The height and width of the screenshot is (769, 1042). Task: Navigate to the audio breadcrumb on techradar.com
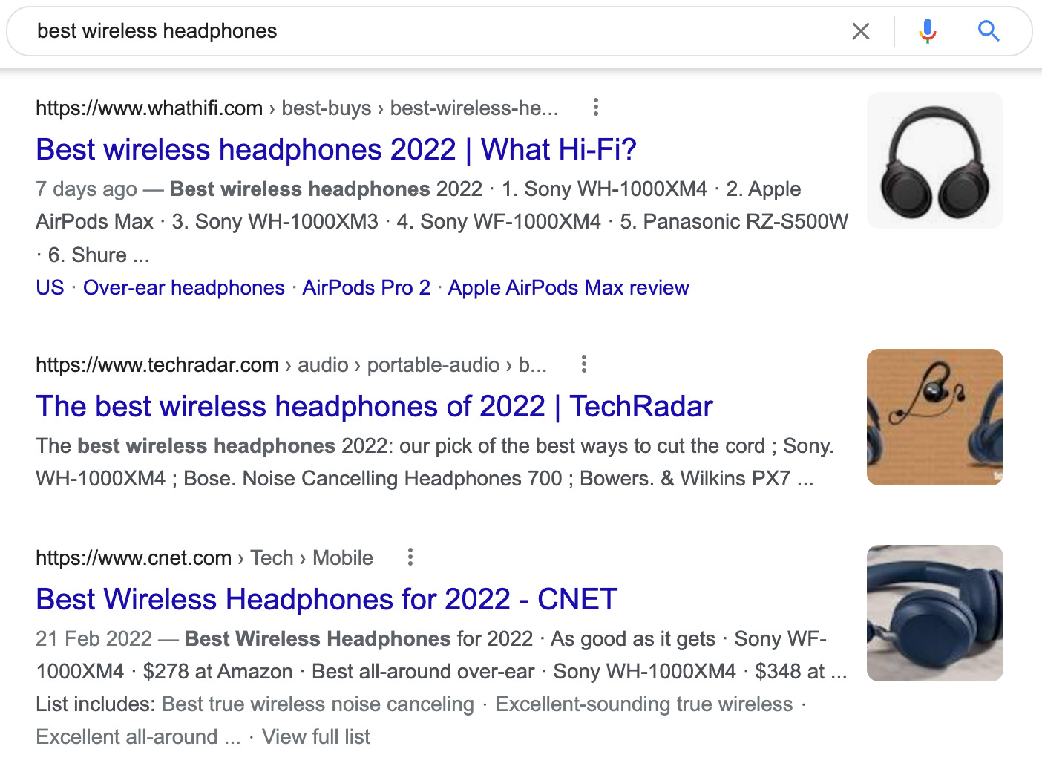click(x=323, y=364)
